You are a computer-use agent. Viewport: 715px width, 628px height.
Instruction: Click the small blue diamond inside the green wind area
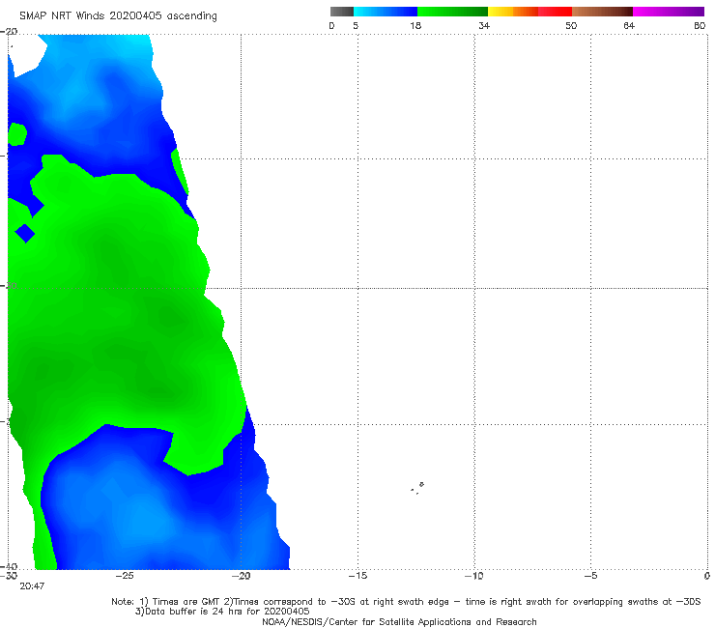pyautogui.click(x=25, y=234)
